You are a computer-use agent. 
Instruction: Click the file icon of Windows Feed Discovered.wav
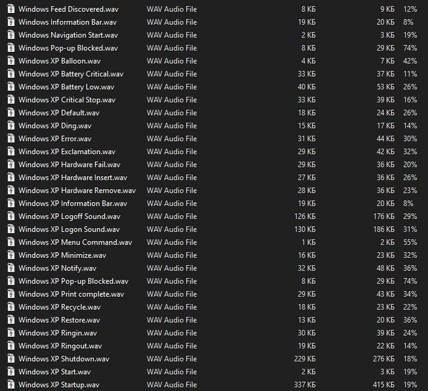point(11,9)
